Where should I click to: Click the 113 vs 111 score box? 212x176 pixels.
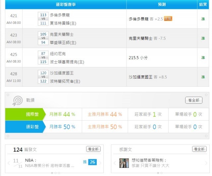(43, 19)
